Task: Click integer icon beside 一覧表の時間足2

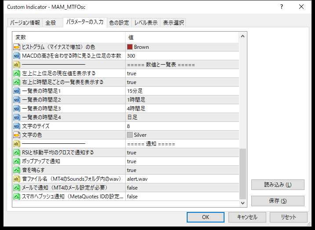Action: pos(17,100)
